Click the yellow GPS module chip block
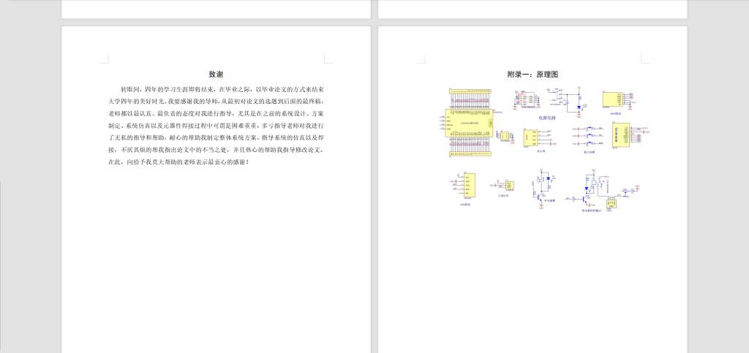 coord(470,185)
